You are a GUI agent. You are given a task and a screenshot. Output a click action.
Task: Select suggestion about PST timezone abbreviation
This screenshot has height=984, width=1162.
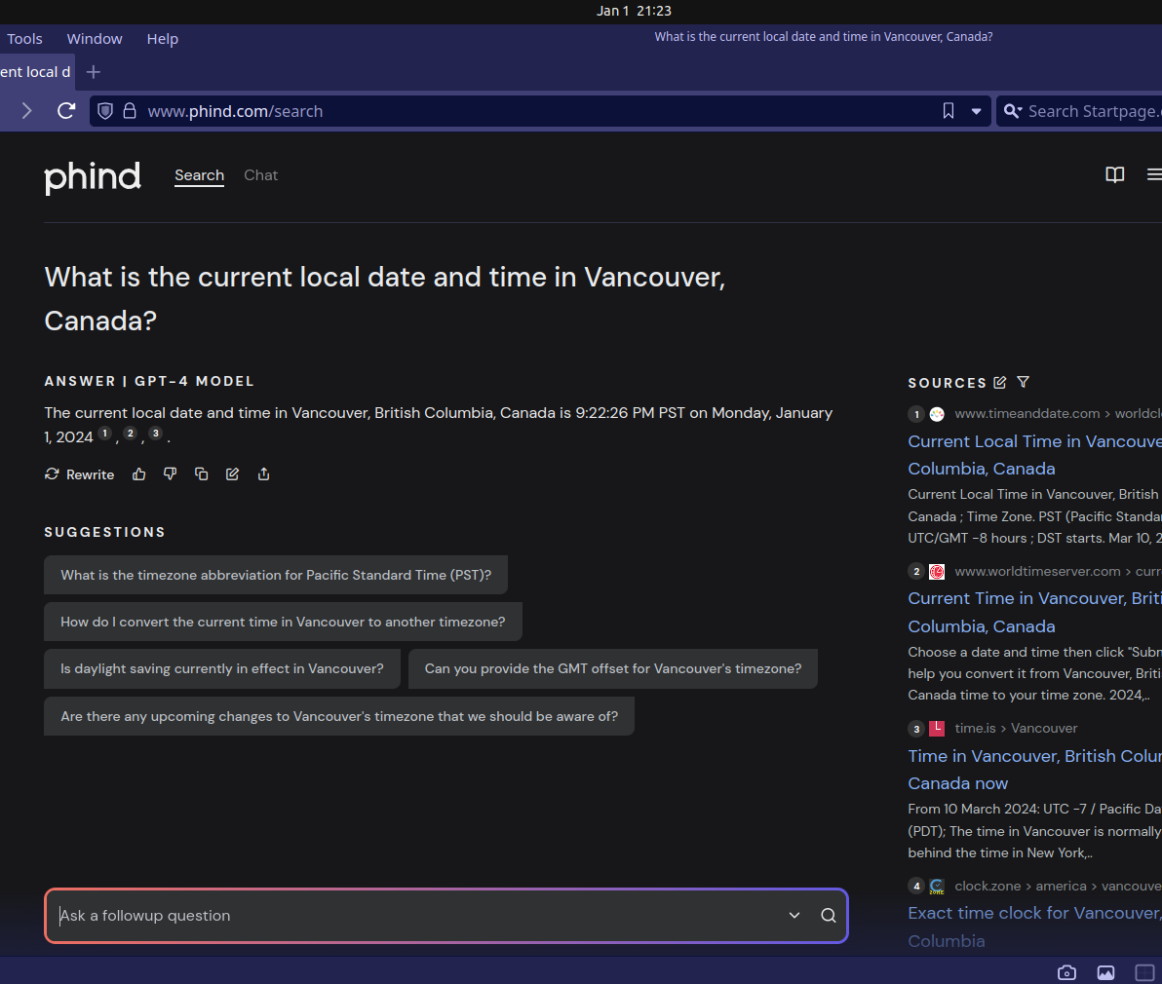(x=276, y=575)
